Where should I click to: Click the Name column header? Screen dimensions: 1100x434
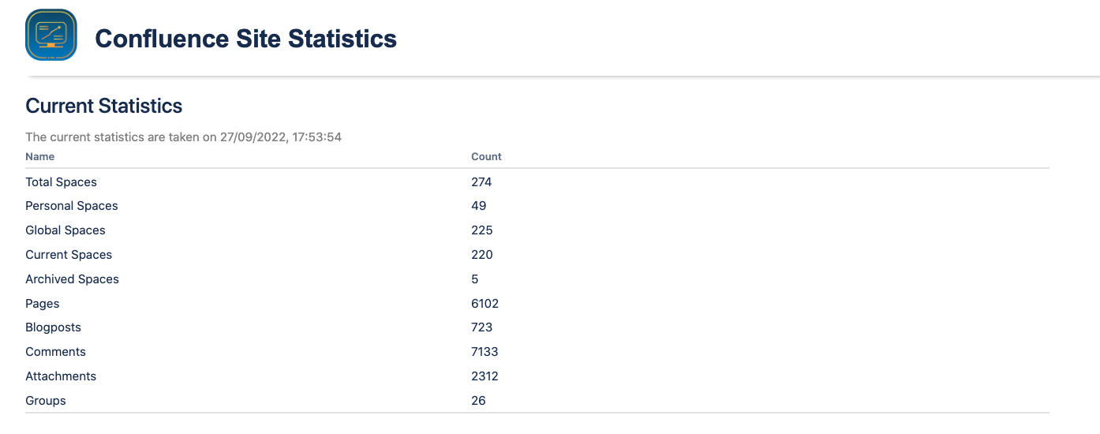pyautogui.click(x=39, y=157)
